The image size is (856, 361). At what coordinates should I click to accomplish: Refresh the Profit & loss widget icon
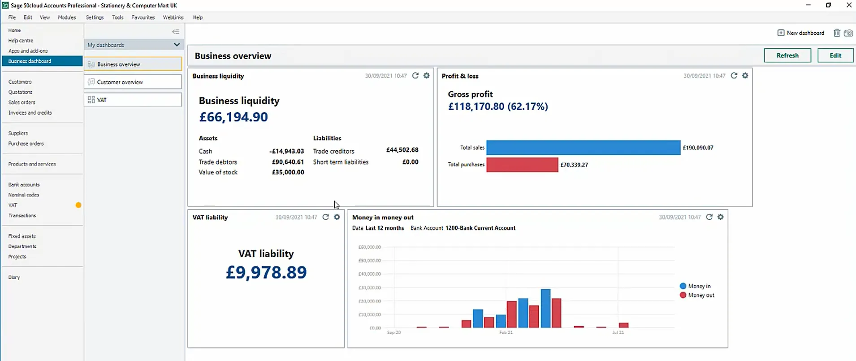pyautogui.click(x=734, y=76)
